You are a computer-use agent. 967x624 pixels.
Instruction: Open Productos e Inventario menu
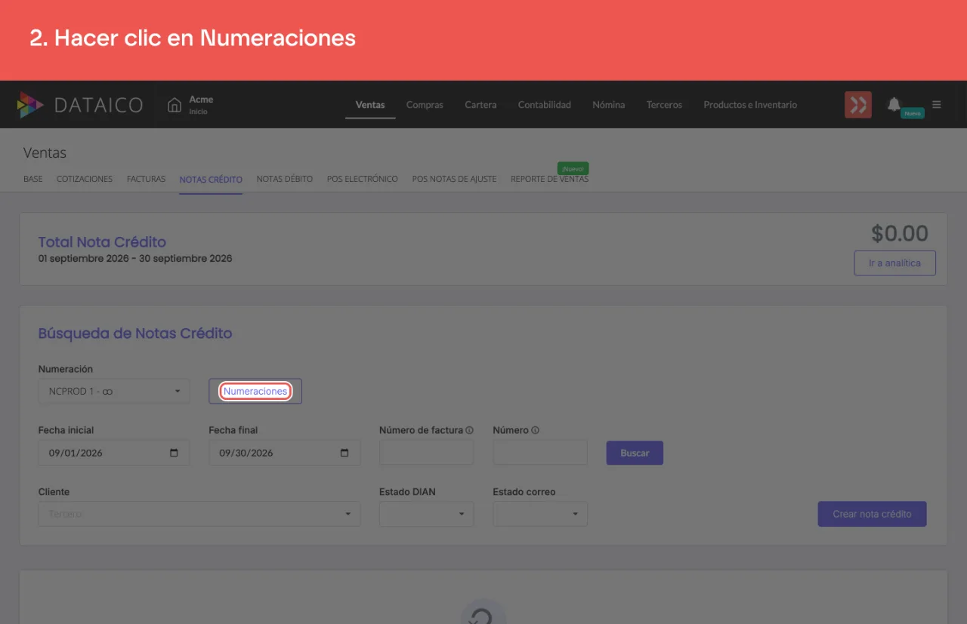(750, 105)
